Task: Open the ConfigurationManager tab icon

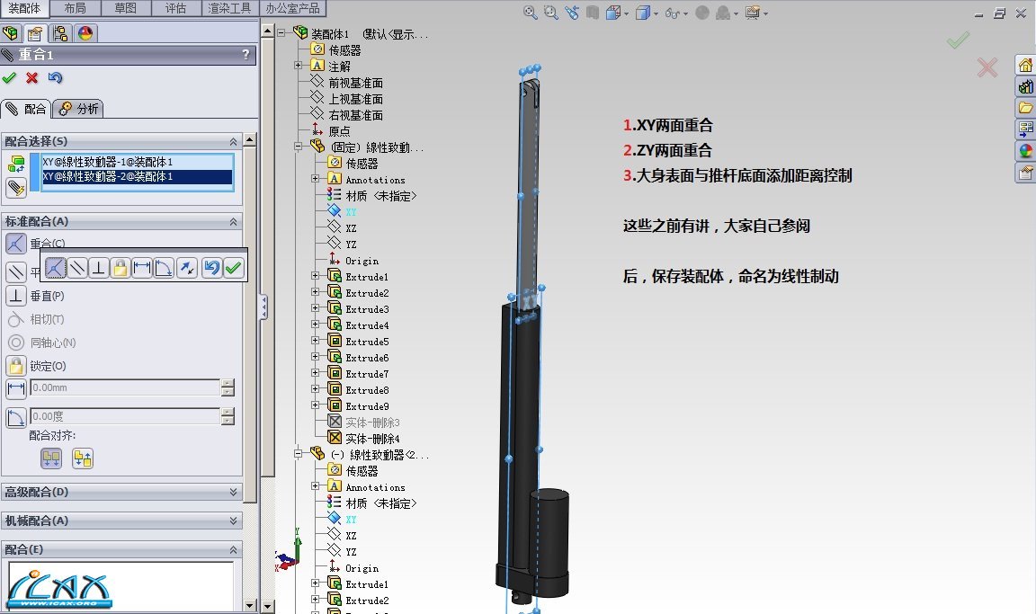Action: (60, 33)
